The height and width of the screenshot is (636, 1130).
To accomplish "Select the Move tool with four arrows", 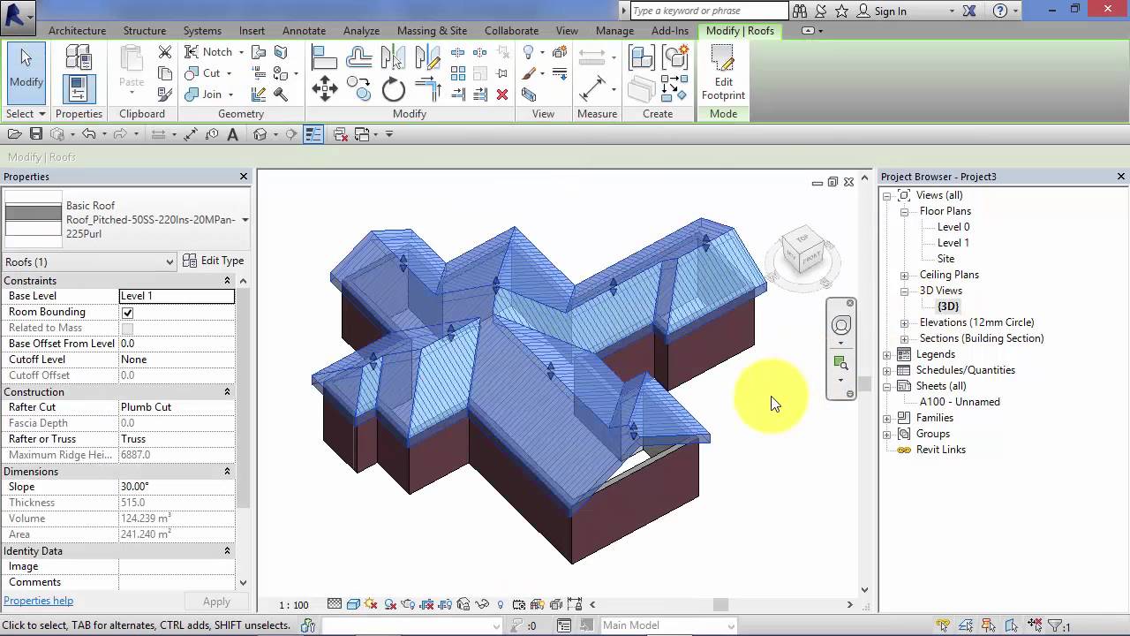I will tap(324, 88).
